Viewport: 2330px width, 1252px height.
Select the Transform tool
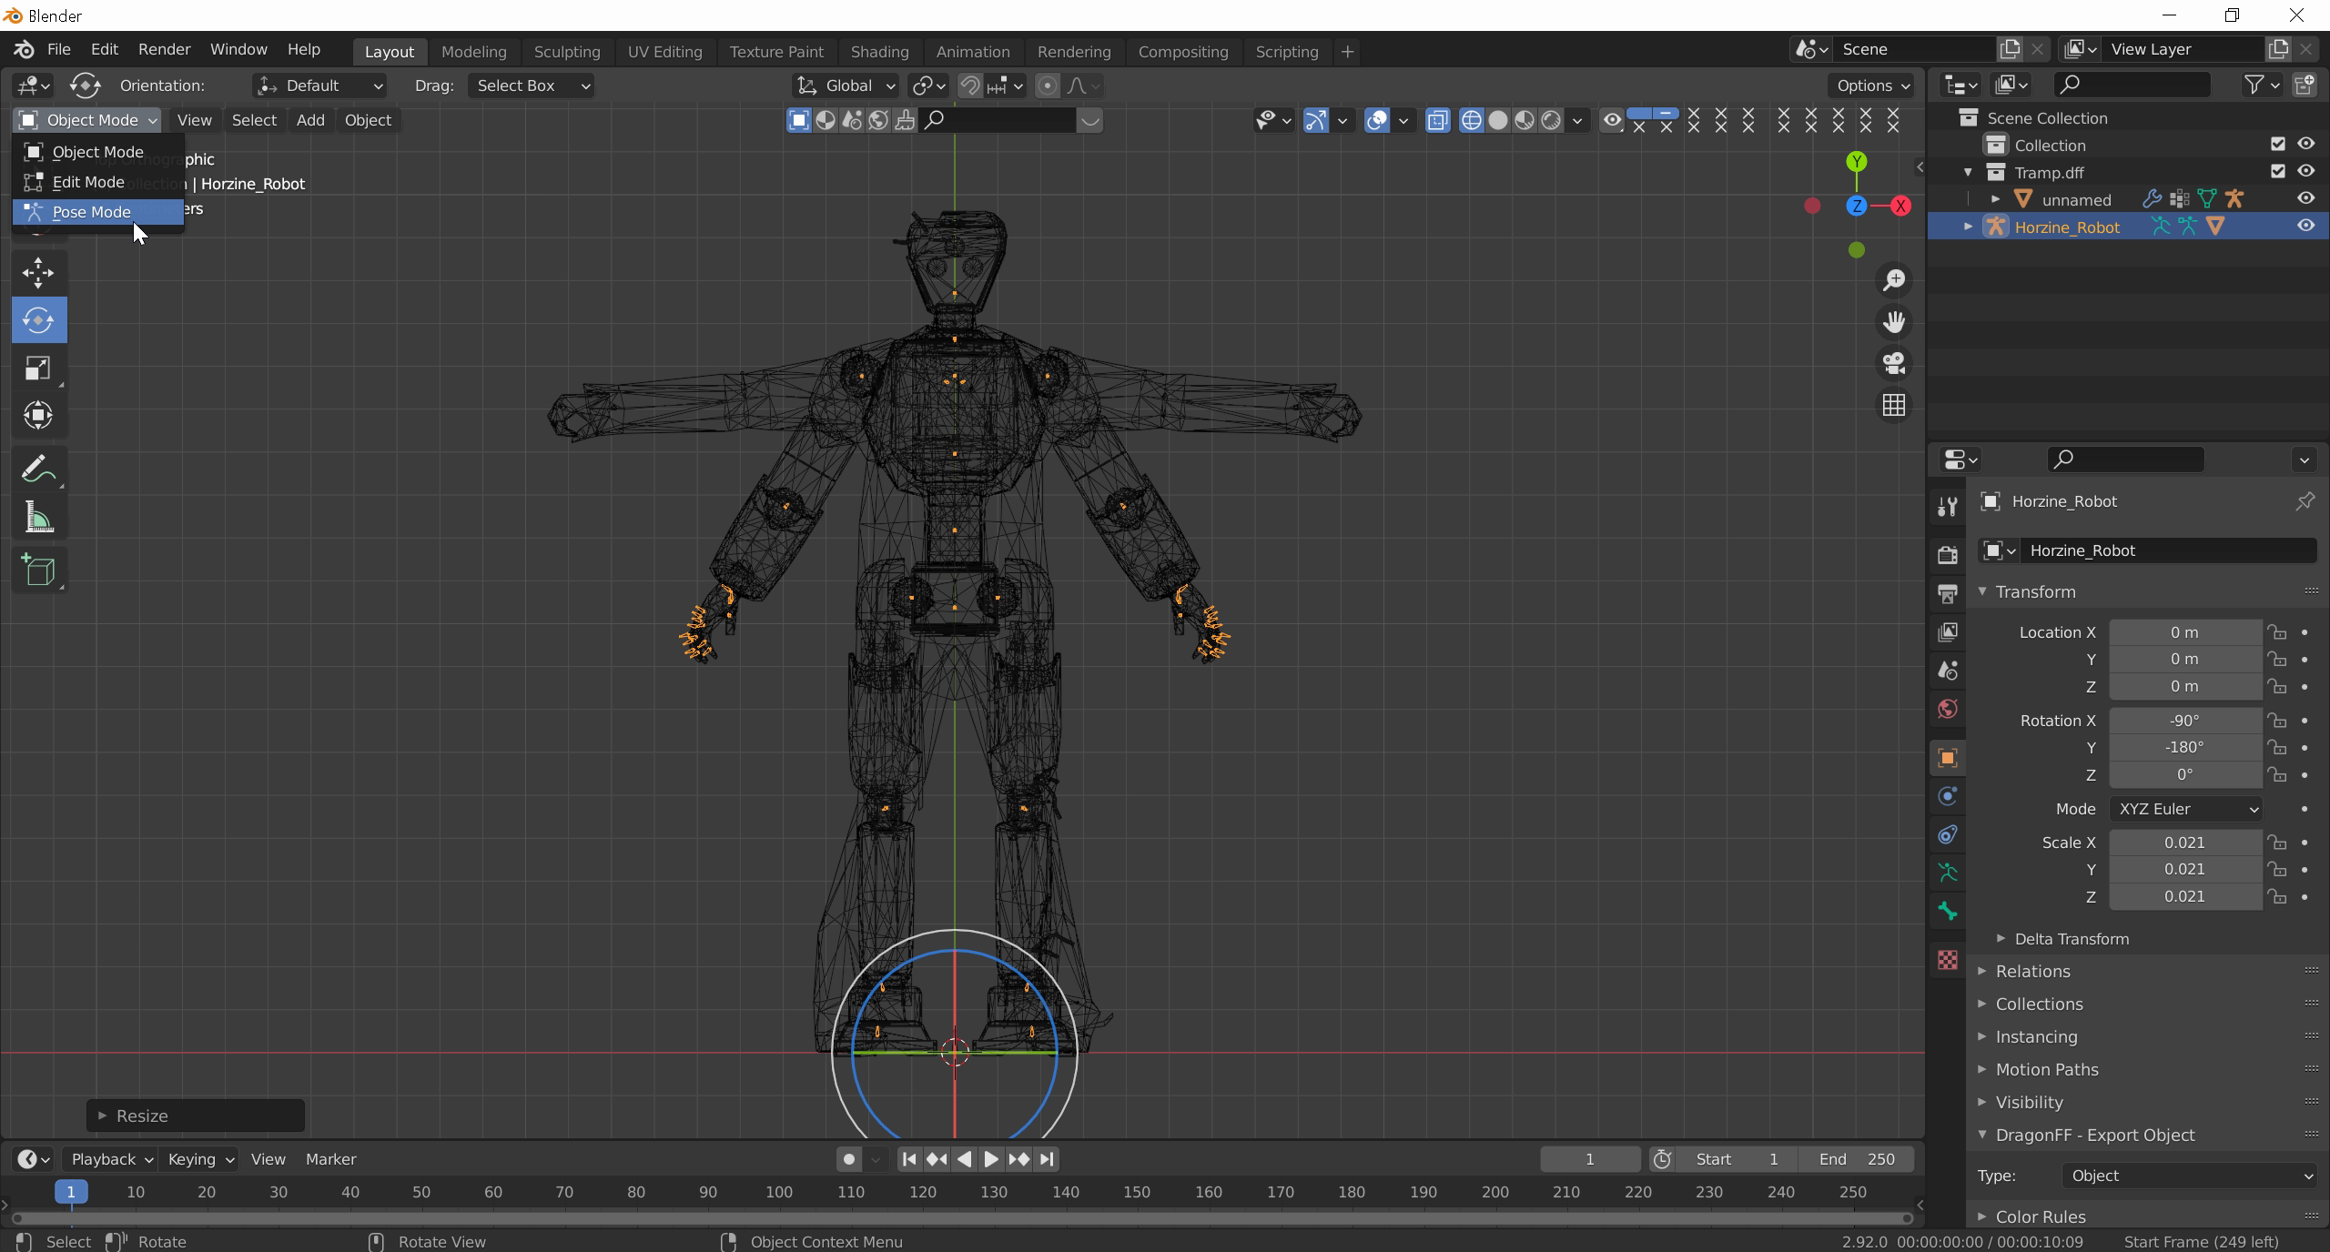tap(38, 416)
